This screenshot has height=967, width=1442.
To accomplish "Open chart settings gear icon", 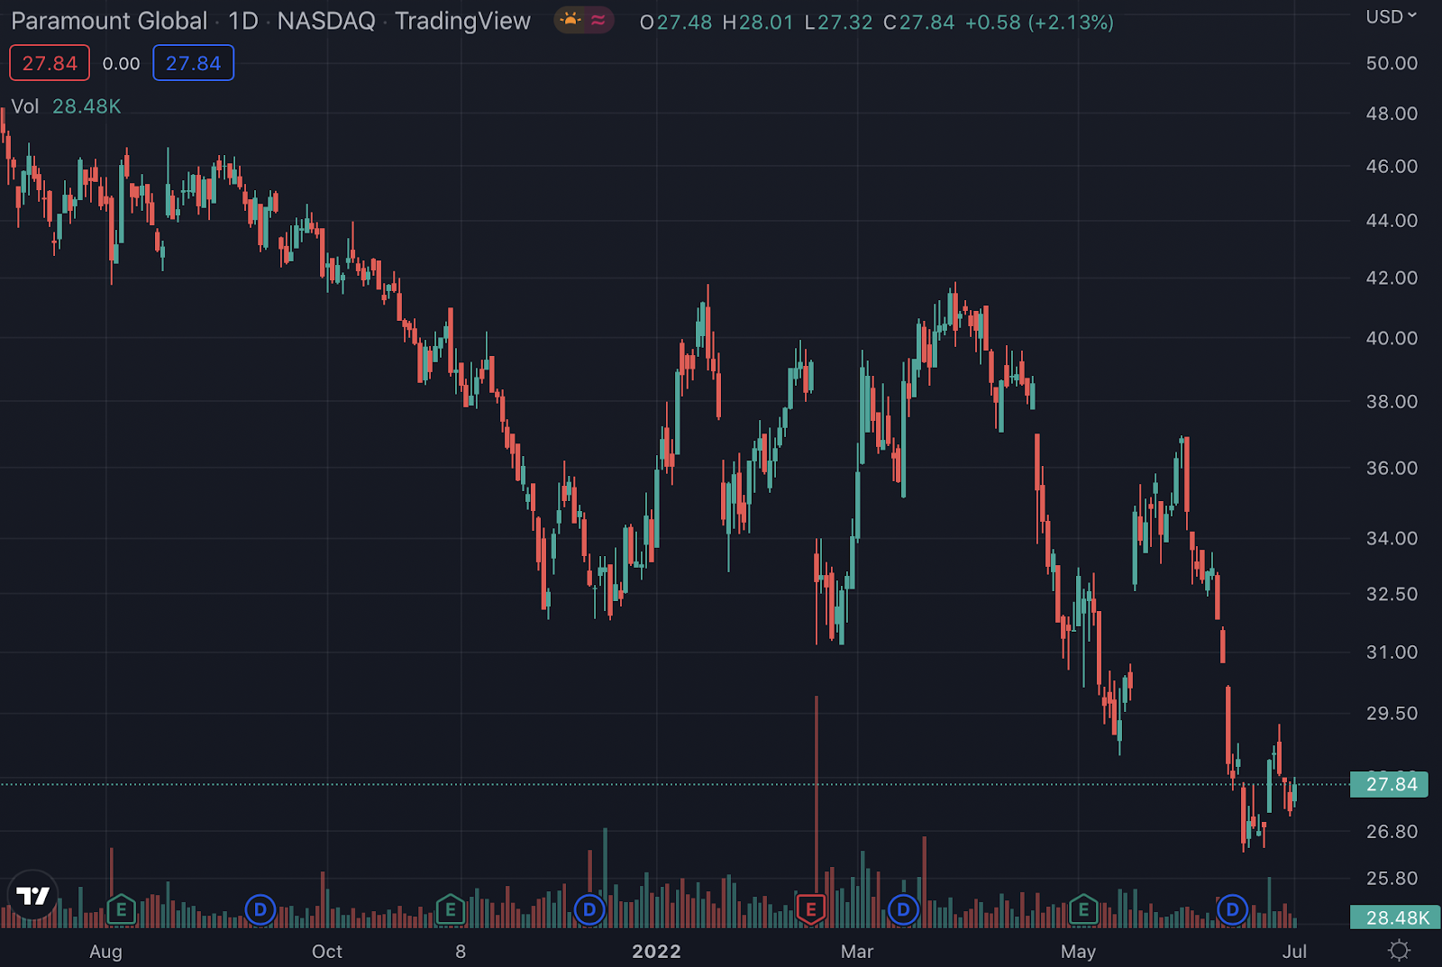I will tap(1399, 950).
